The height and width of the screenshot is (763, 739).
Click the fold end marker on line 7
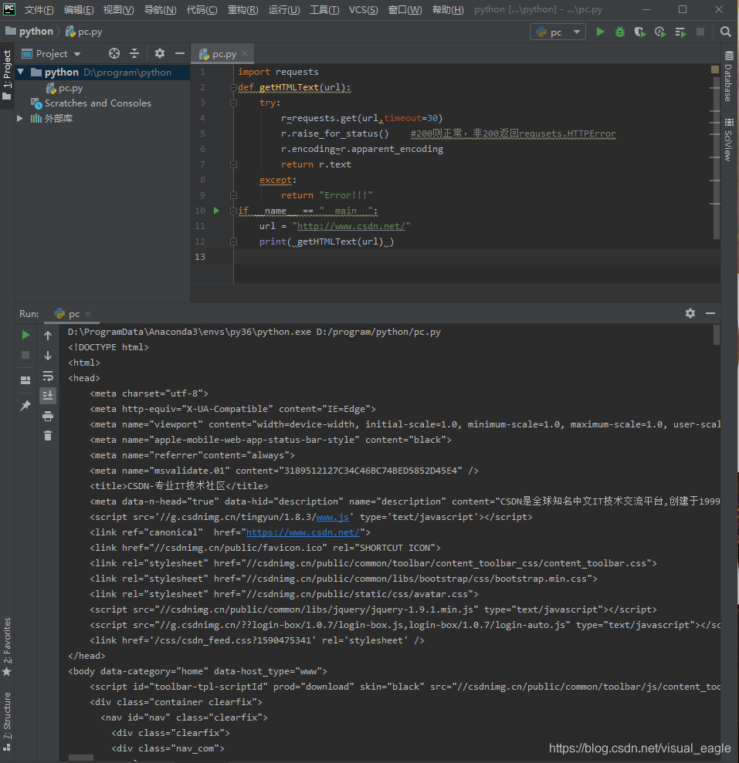pos(233,164)
